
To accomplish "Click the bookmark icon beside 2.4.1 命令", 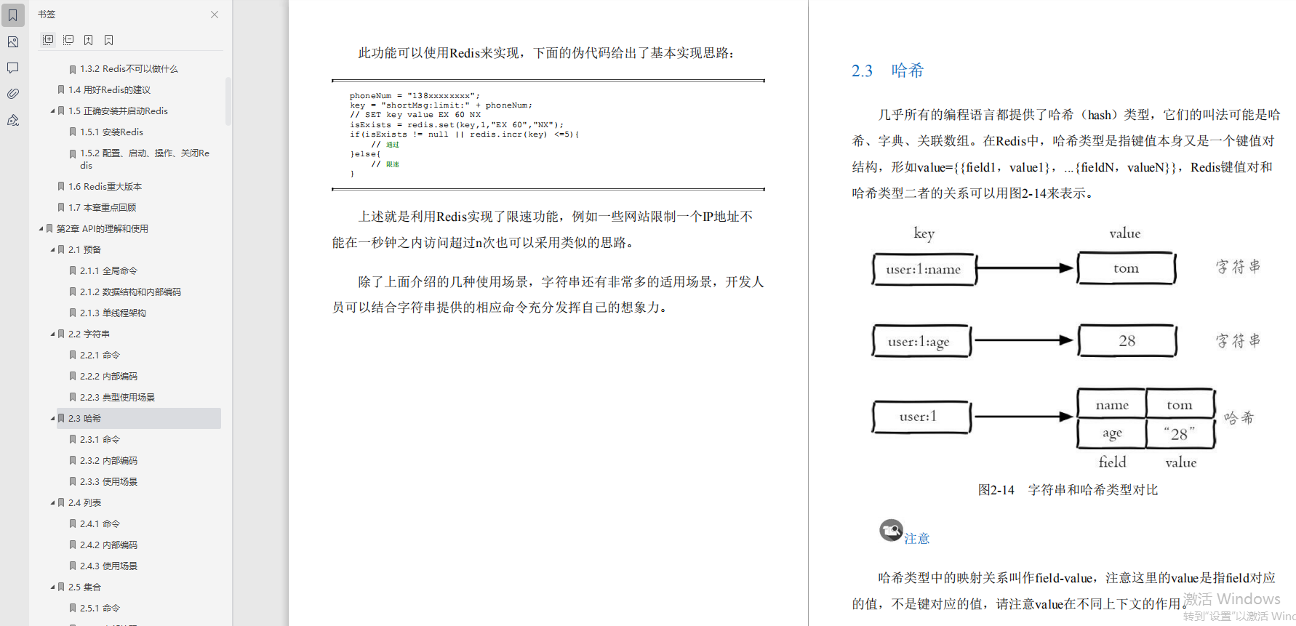I will pos(73,524).
